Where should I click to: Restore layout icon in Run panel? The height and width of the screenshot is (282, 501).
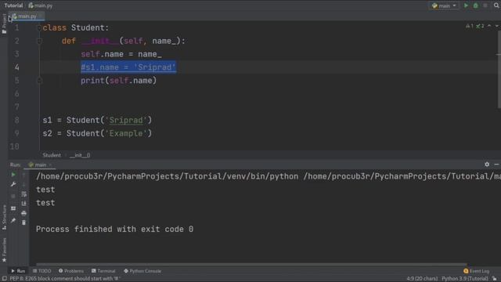coord(13,208)
